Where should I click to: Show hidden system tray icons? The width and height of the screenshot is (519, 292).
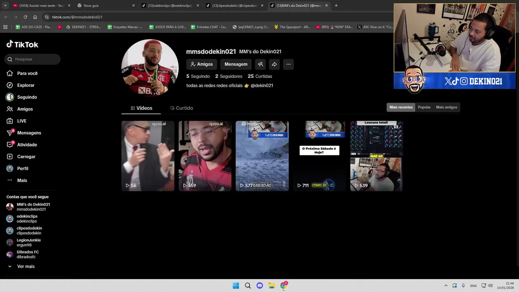[x=446, y=286]
